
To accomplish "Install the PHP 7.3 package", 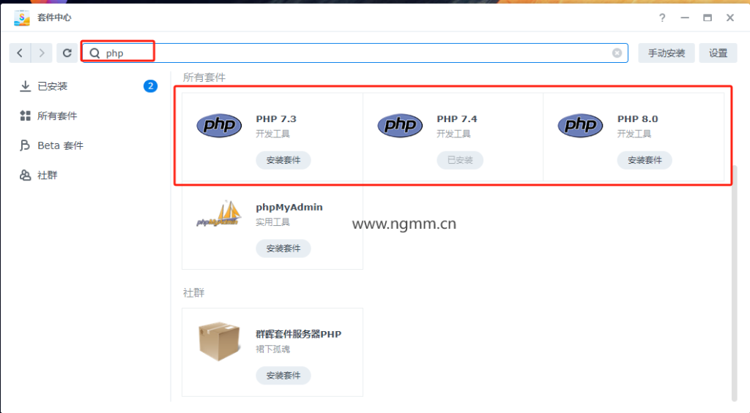I will pyautogui.click(x=283, y=160).
